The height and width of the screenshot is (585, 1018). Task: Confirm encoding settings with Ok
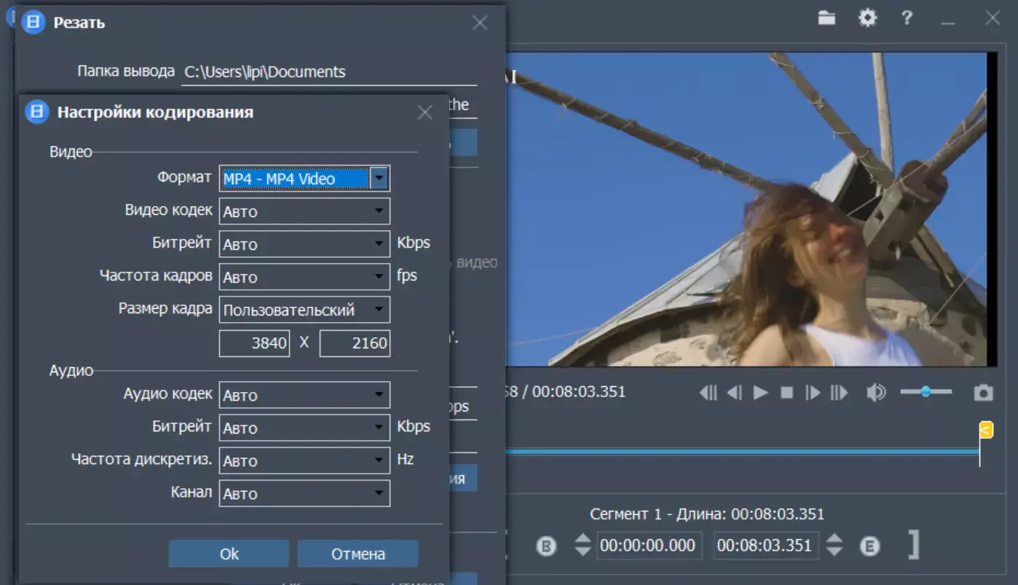click(229, 554)
